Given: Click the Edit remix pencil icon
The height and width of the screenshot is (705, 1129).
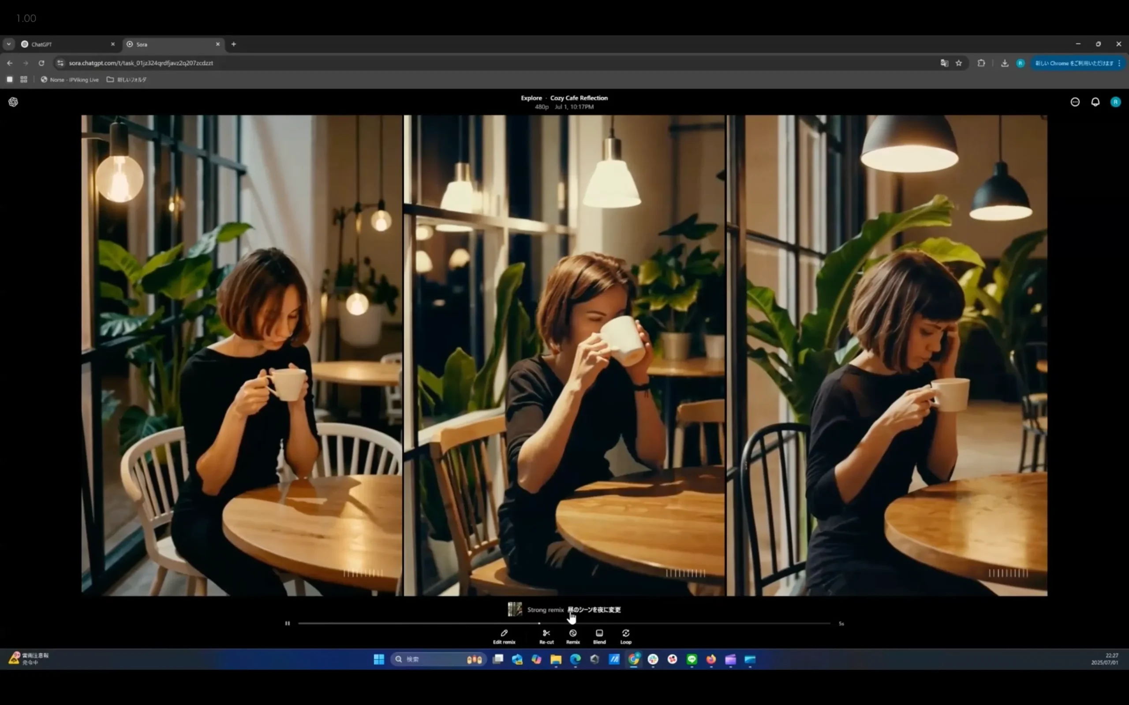Looking at the screenshot, I should 504,633.
